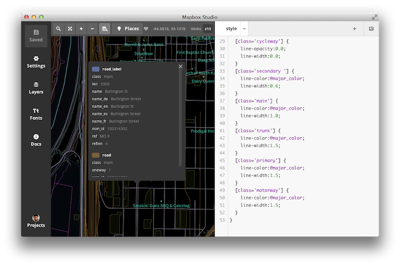
Task: Click code line [class='cycleway']
Action: point(262,41)
